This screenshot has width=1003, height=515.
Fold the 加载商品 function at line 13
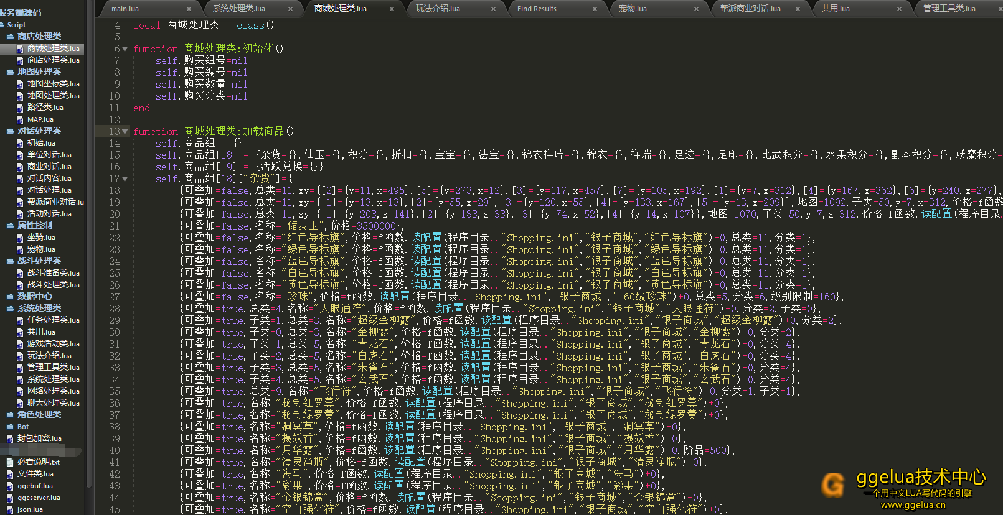(x=125, y=132)
